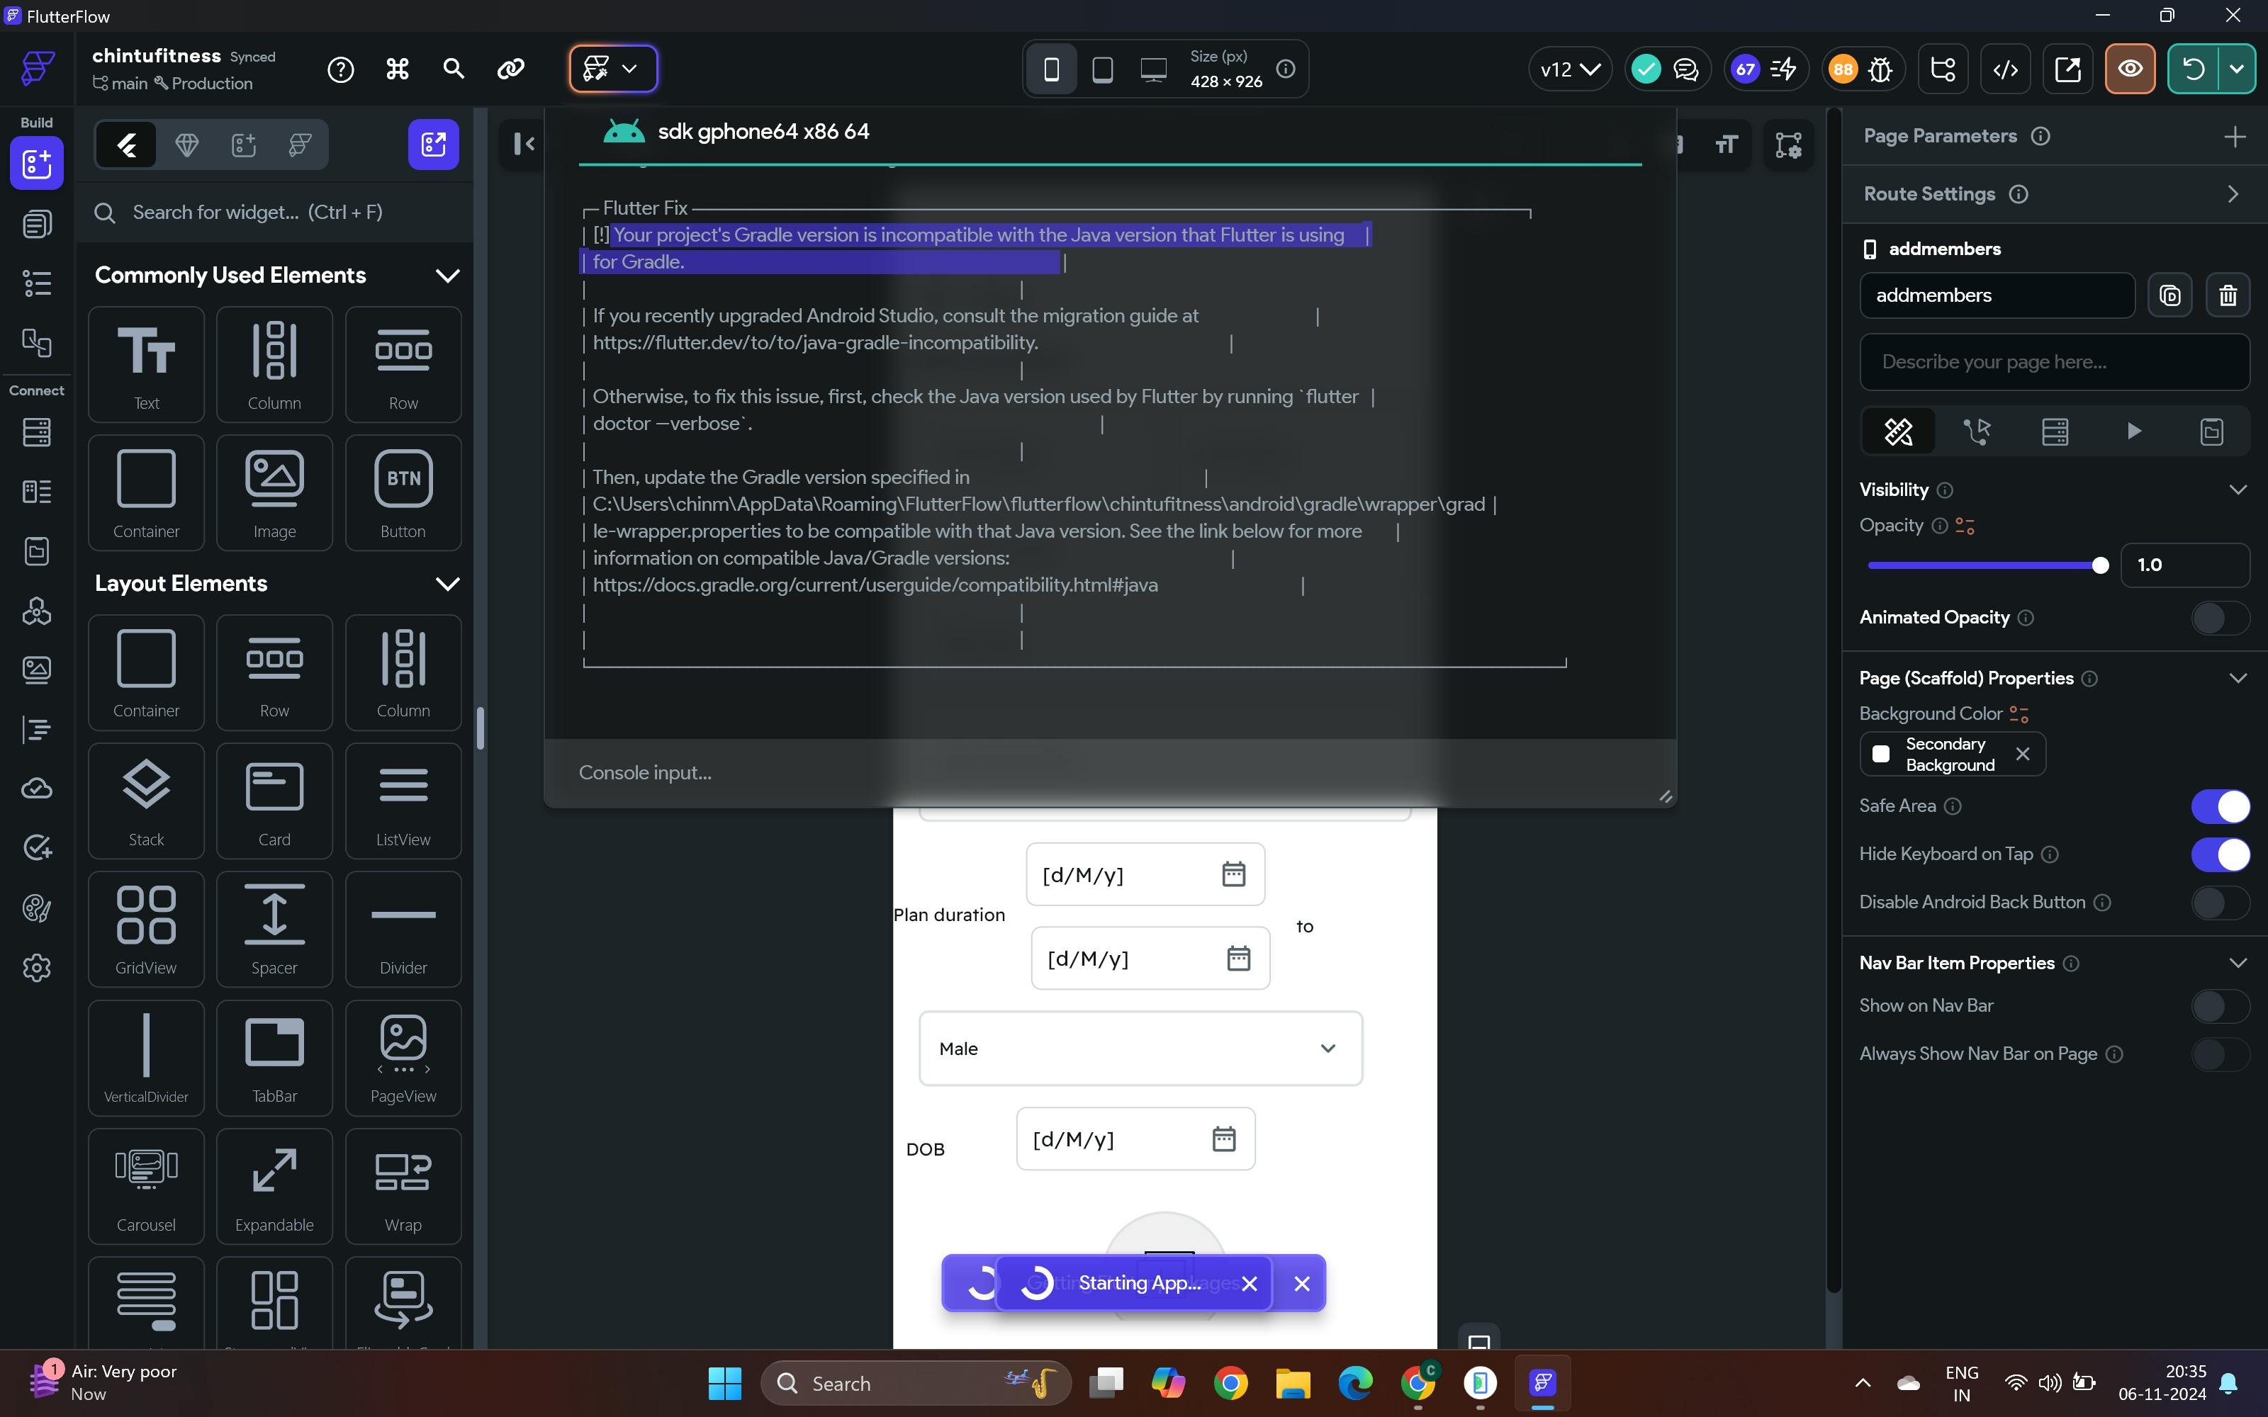
Task: Open the project search magnifier icon
Action: 454,69
